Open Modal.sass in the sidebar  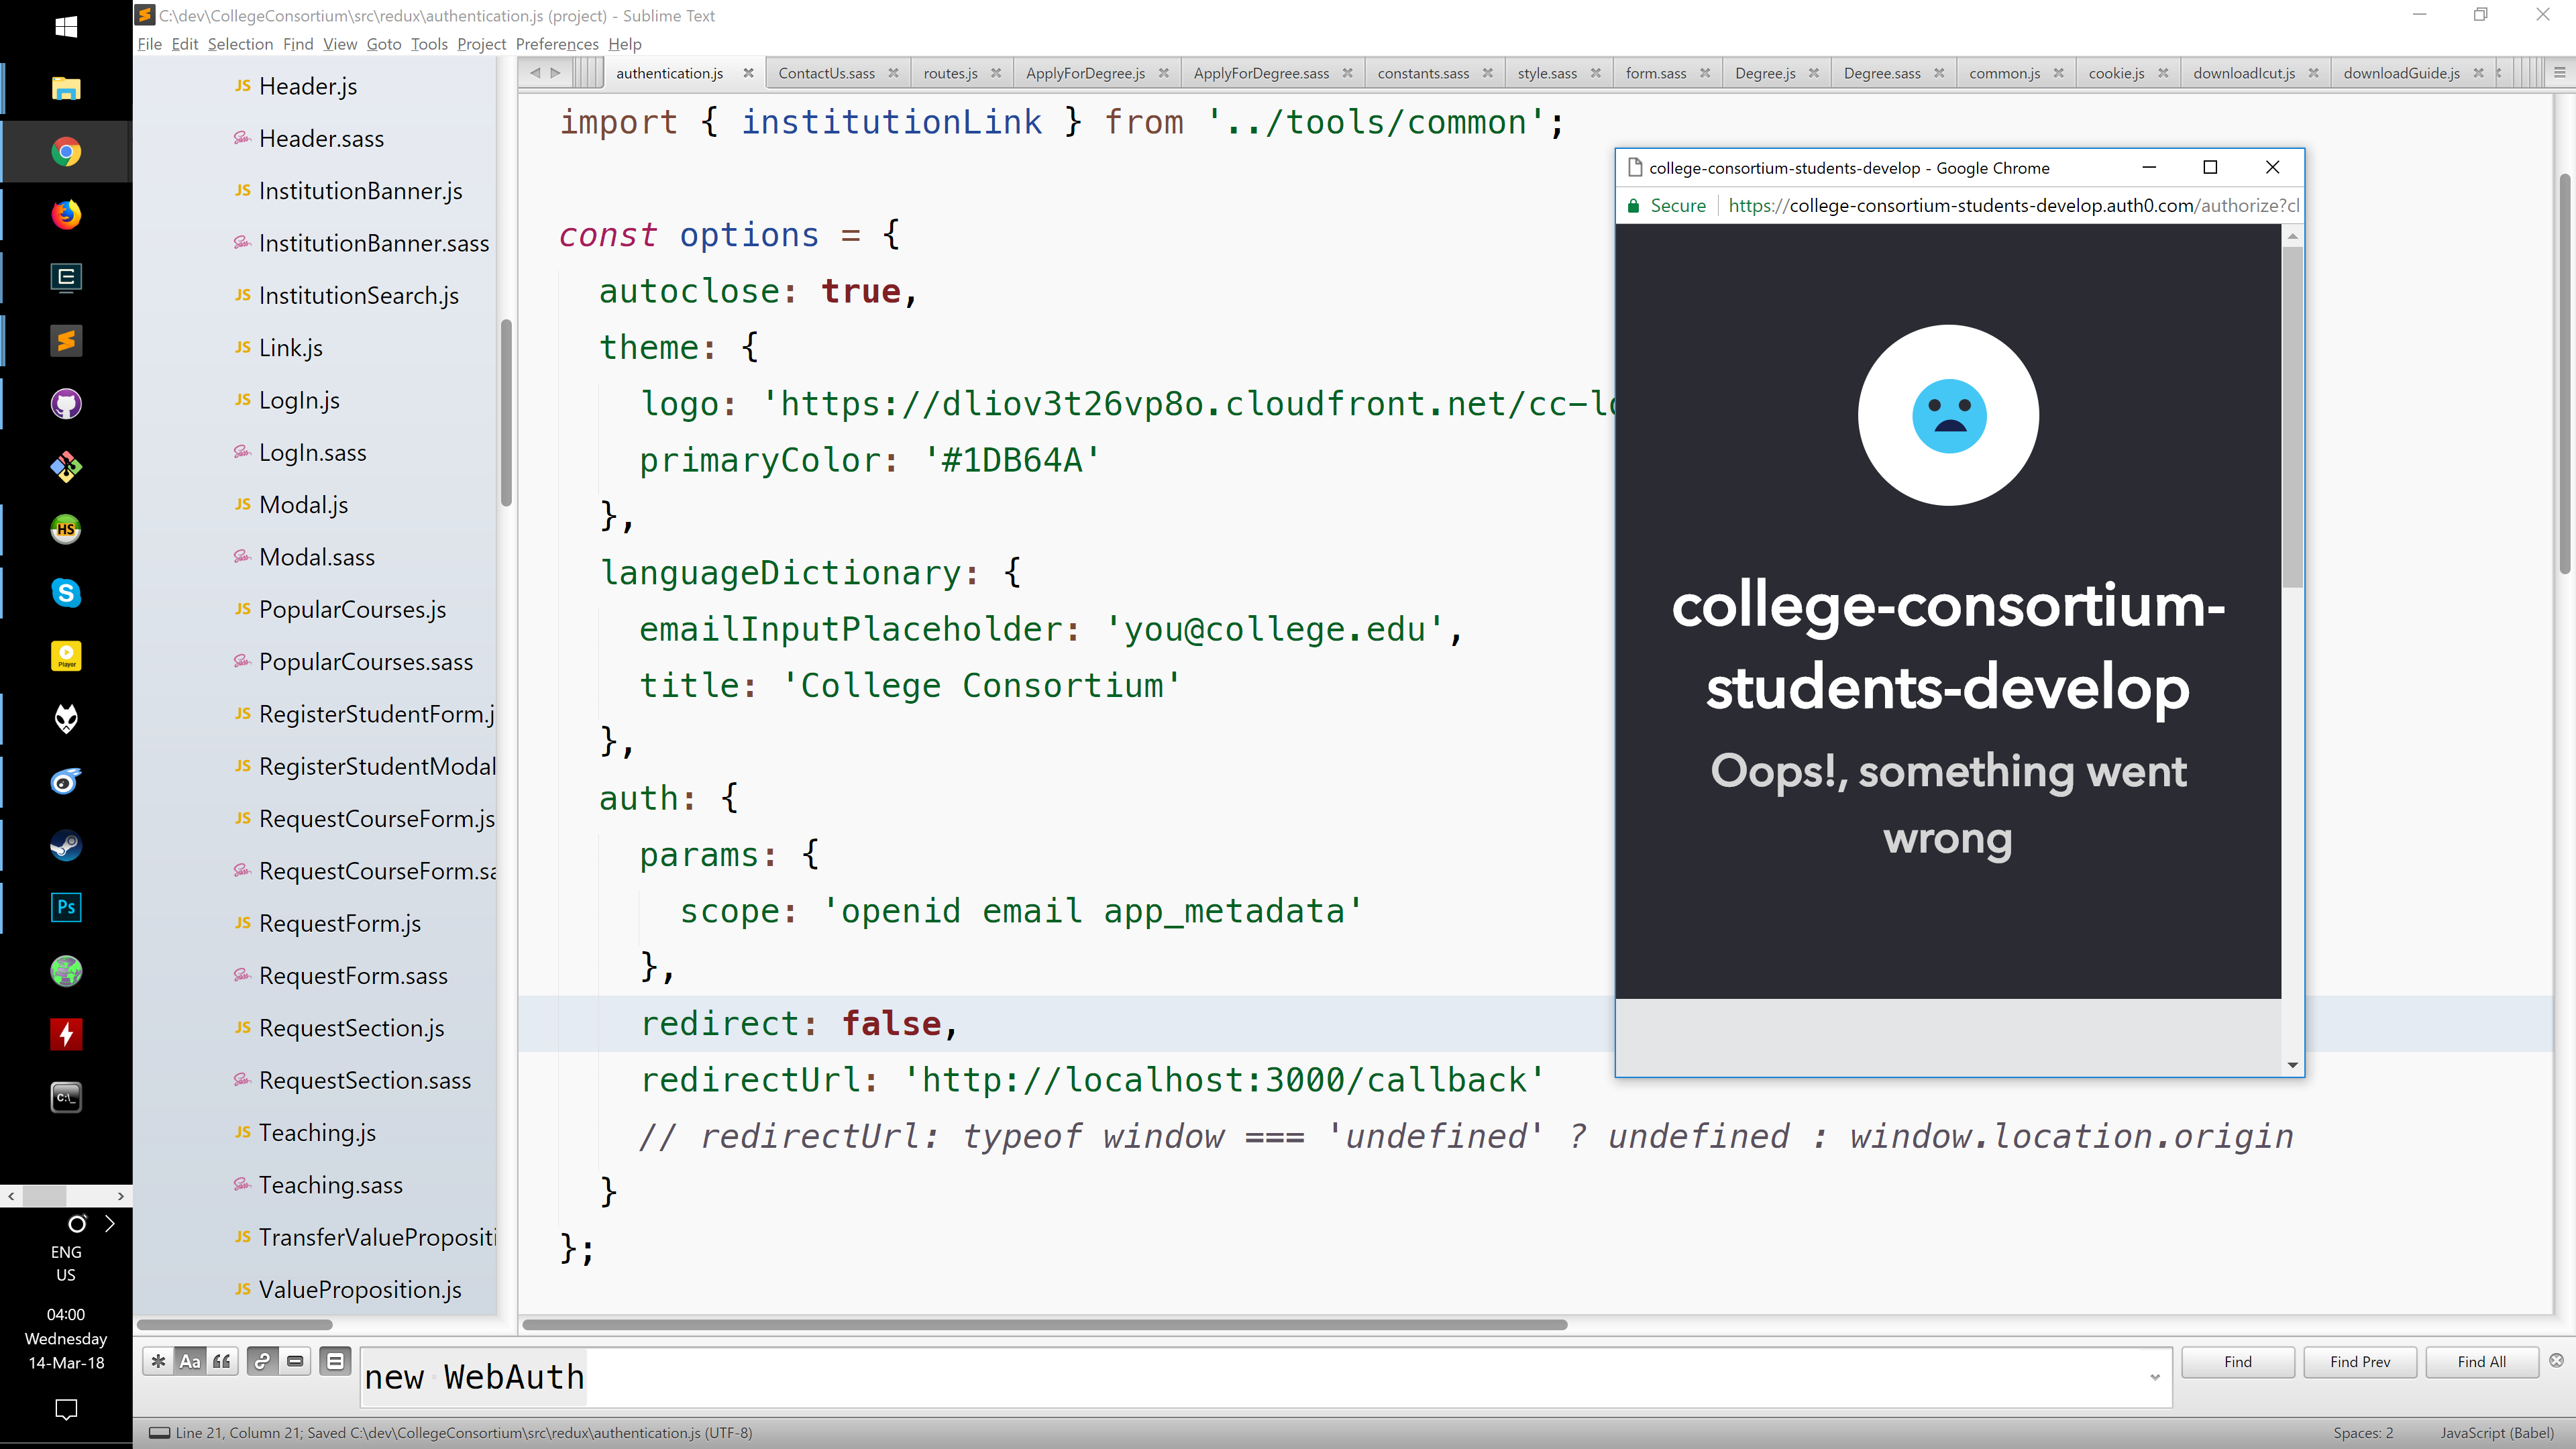(316, 557)
